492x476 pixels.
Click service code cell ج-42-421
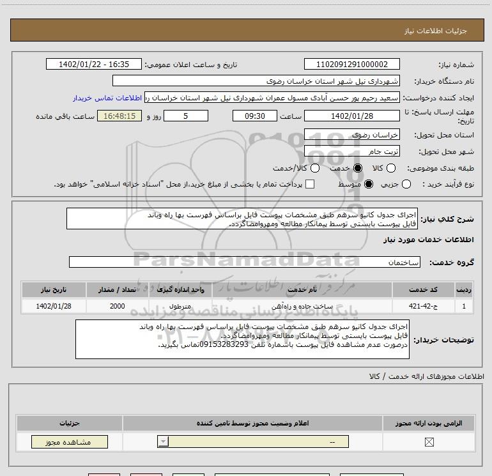pos(423,306)
